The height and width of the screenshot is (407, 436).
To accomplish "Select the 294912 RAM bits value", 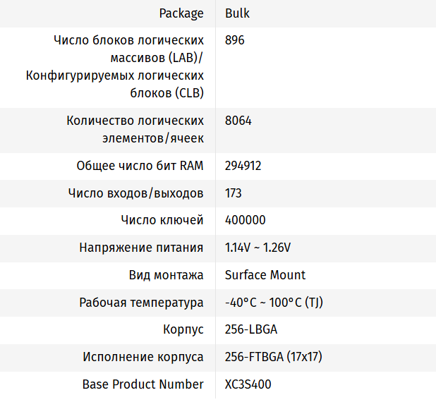I will tap(243, 166).
